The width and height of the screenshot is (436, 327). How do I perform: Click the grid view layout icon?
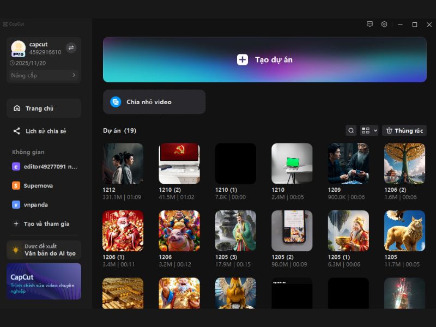(366, 130)
